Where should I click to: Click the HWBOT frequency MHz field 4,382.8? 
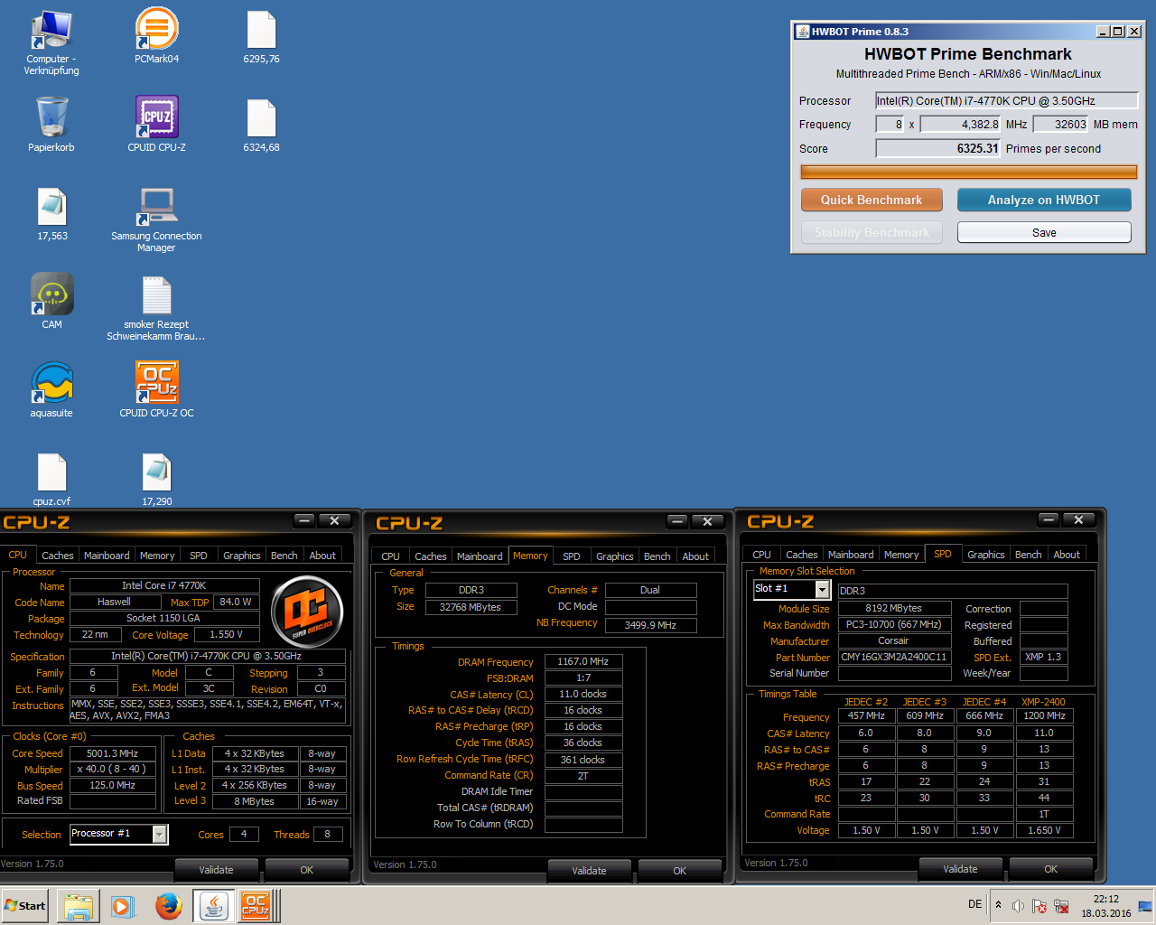click(960, 125)
